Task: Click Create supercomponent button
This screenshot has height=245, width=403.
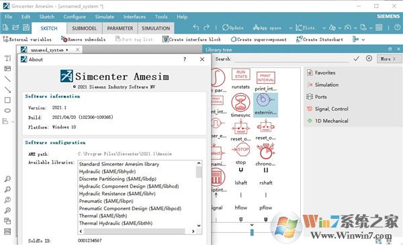Action: click(259, 40)
